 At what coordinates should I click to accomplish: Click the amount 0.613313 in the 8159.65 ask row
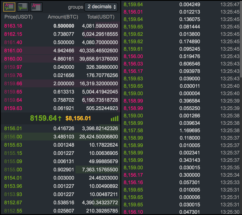[x=64, y=92]
